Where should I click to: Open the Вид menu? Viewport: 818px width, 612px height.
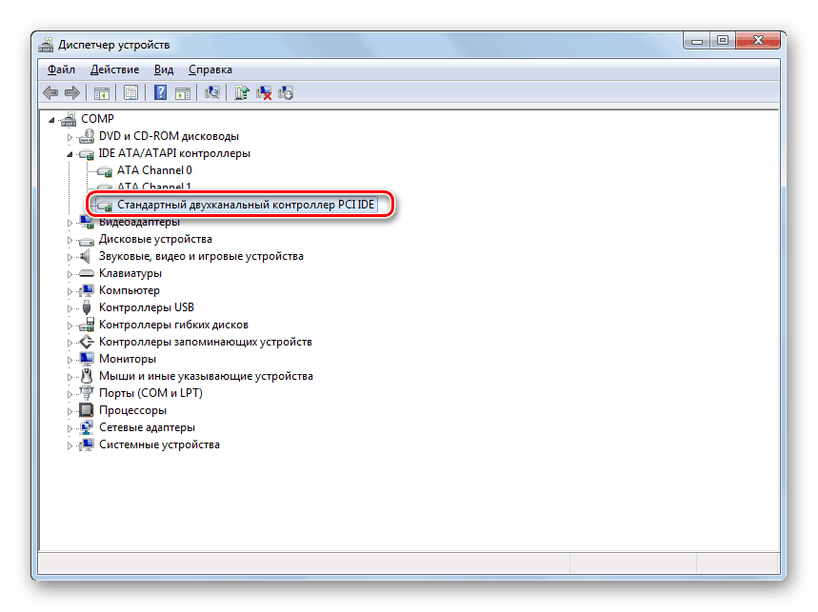163,69
